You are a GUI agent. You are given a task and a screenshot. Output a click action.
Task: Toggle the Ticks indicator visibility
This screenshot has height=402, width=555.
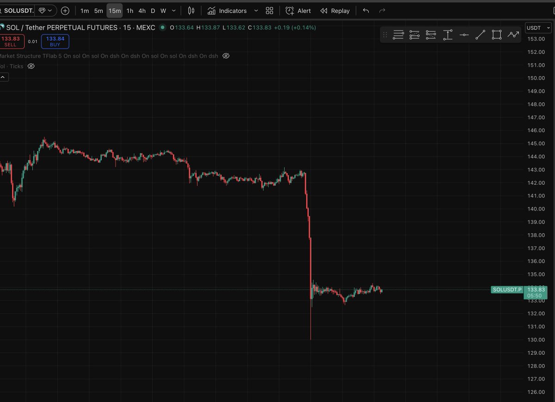(x=31, y=66)
